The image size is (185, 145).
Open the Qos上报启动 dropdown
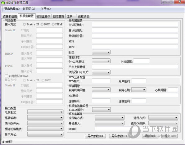click(101, 61)
